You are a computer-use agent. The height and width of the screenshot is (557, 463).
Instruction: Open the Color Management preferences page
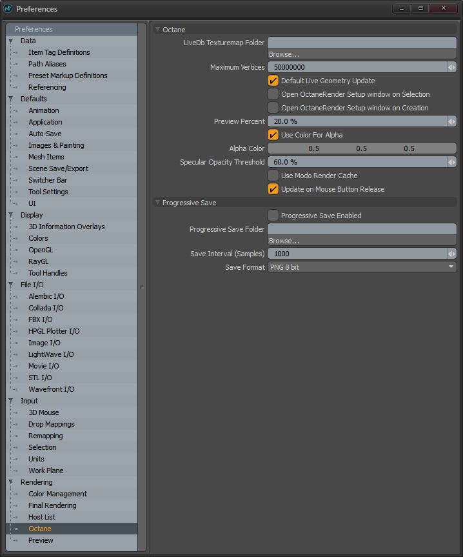(x=57, y=494)
